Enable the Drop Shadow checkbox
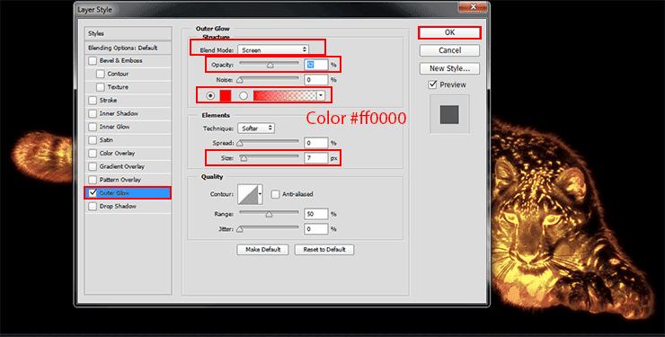 (93, 207)
